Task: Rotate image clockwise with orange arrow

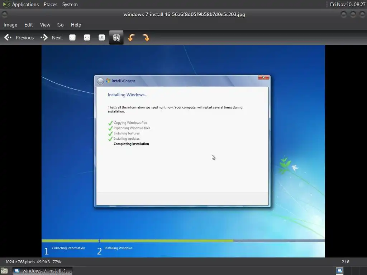Action: 146,38
